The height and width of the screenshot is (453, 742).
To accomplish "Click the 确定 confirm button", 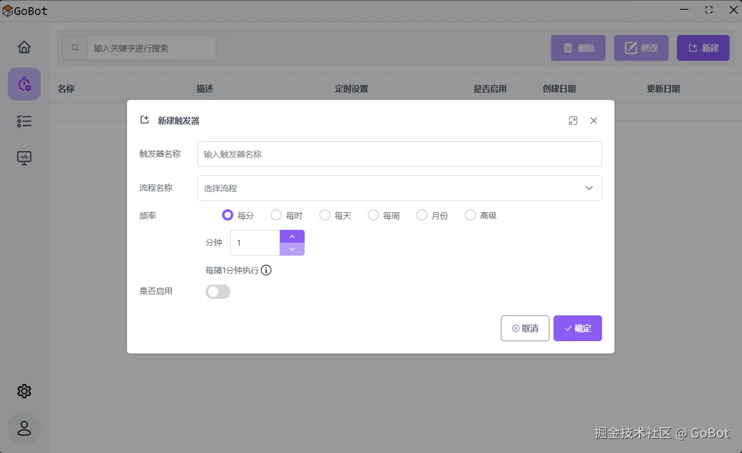I will (578, 328).
